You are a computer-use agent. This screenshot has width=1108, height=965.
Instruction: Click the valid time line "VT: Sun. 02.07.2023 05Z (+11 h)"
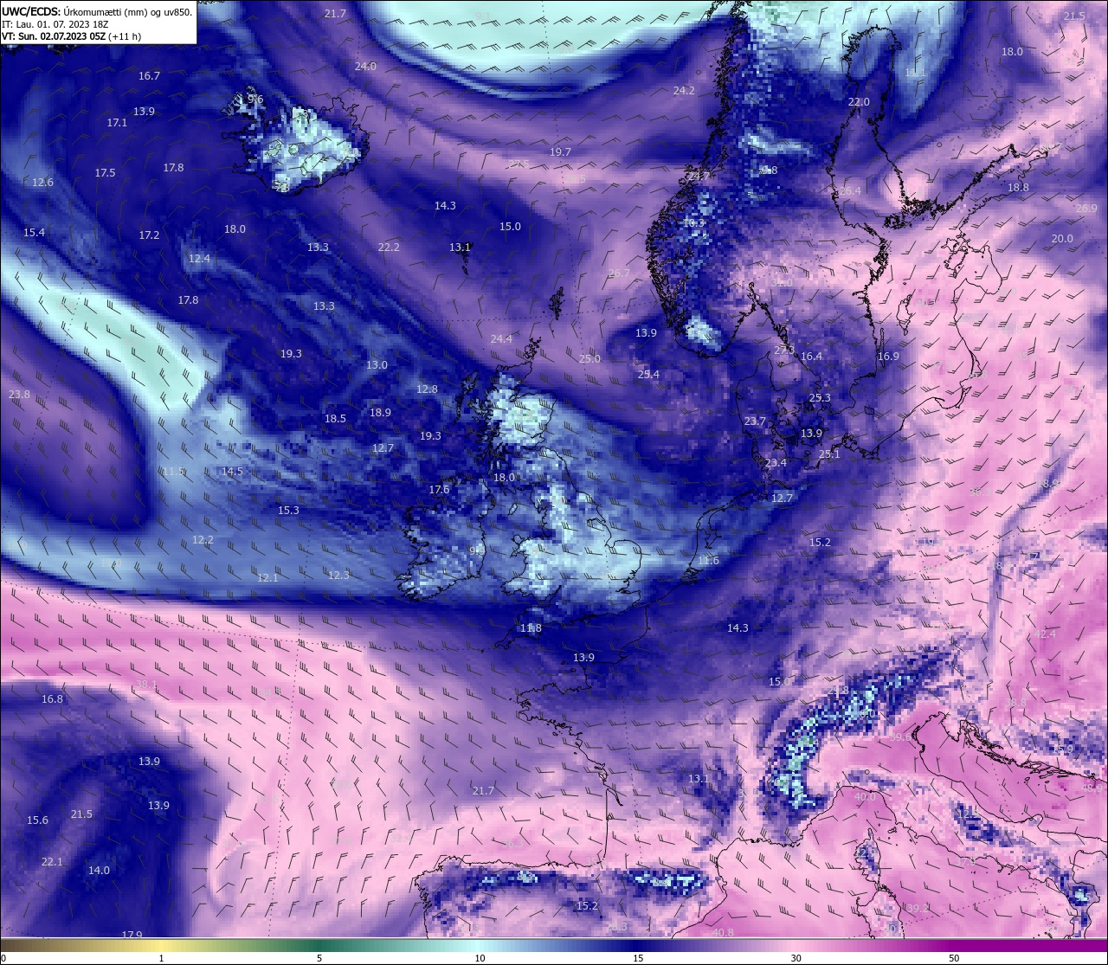71,36
